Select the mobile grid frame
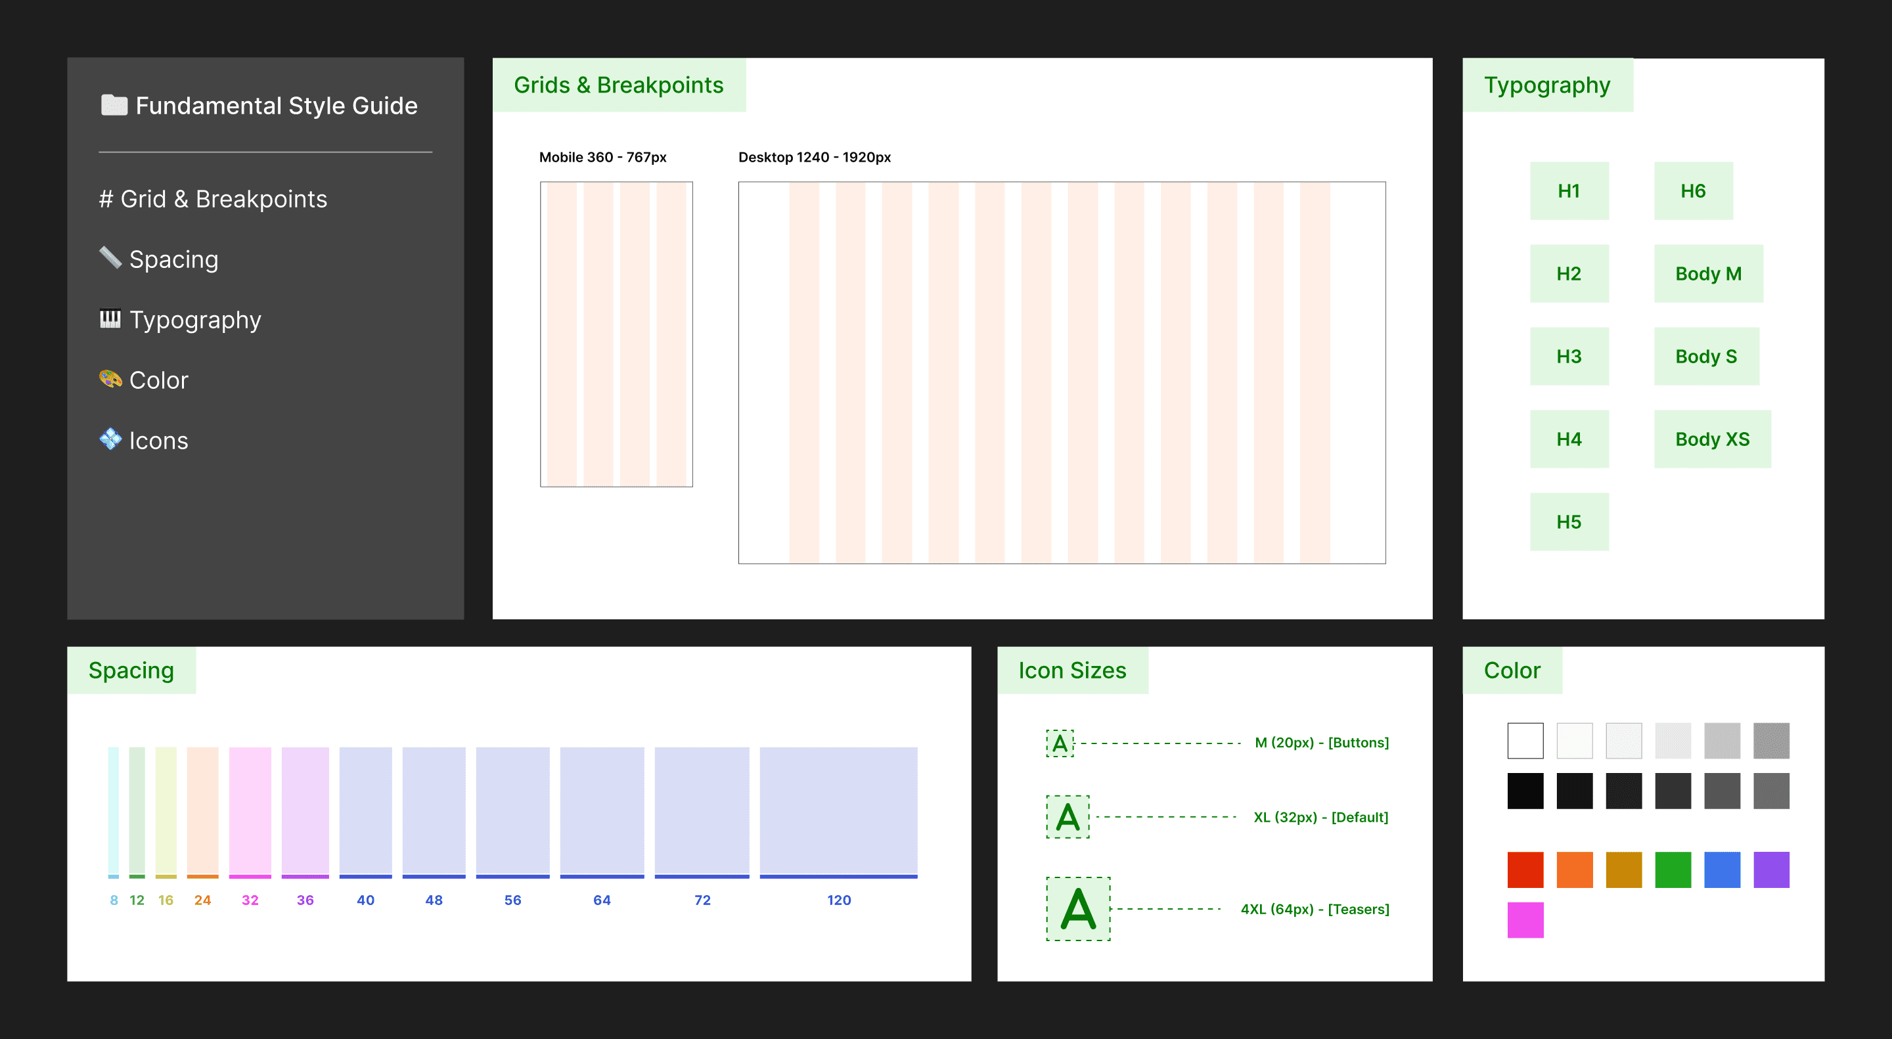1892x1039 pixels. pyautogui.click(x=616, y=334)
